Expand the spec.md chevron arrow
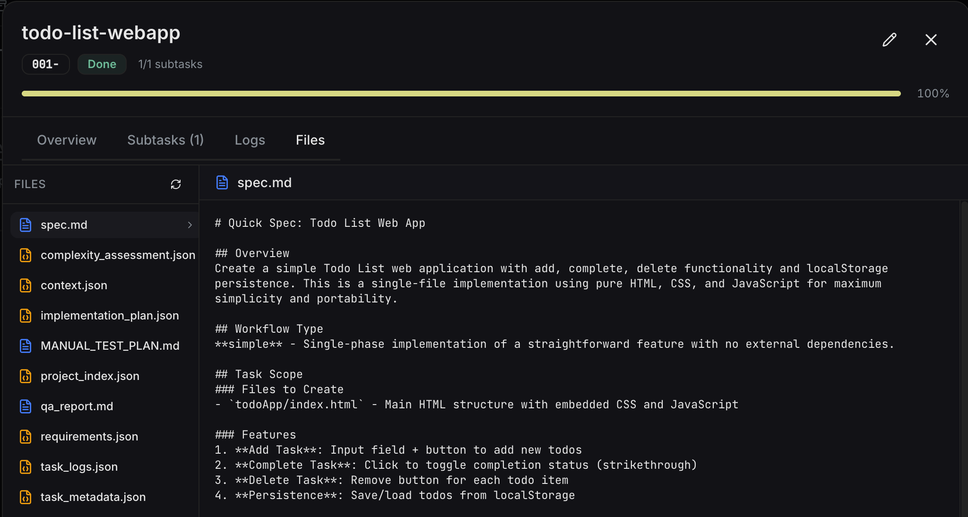968x517 pixels. tap(190, 225)
